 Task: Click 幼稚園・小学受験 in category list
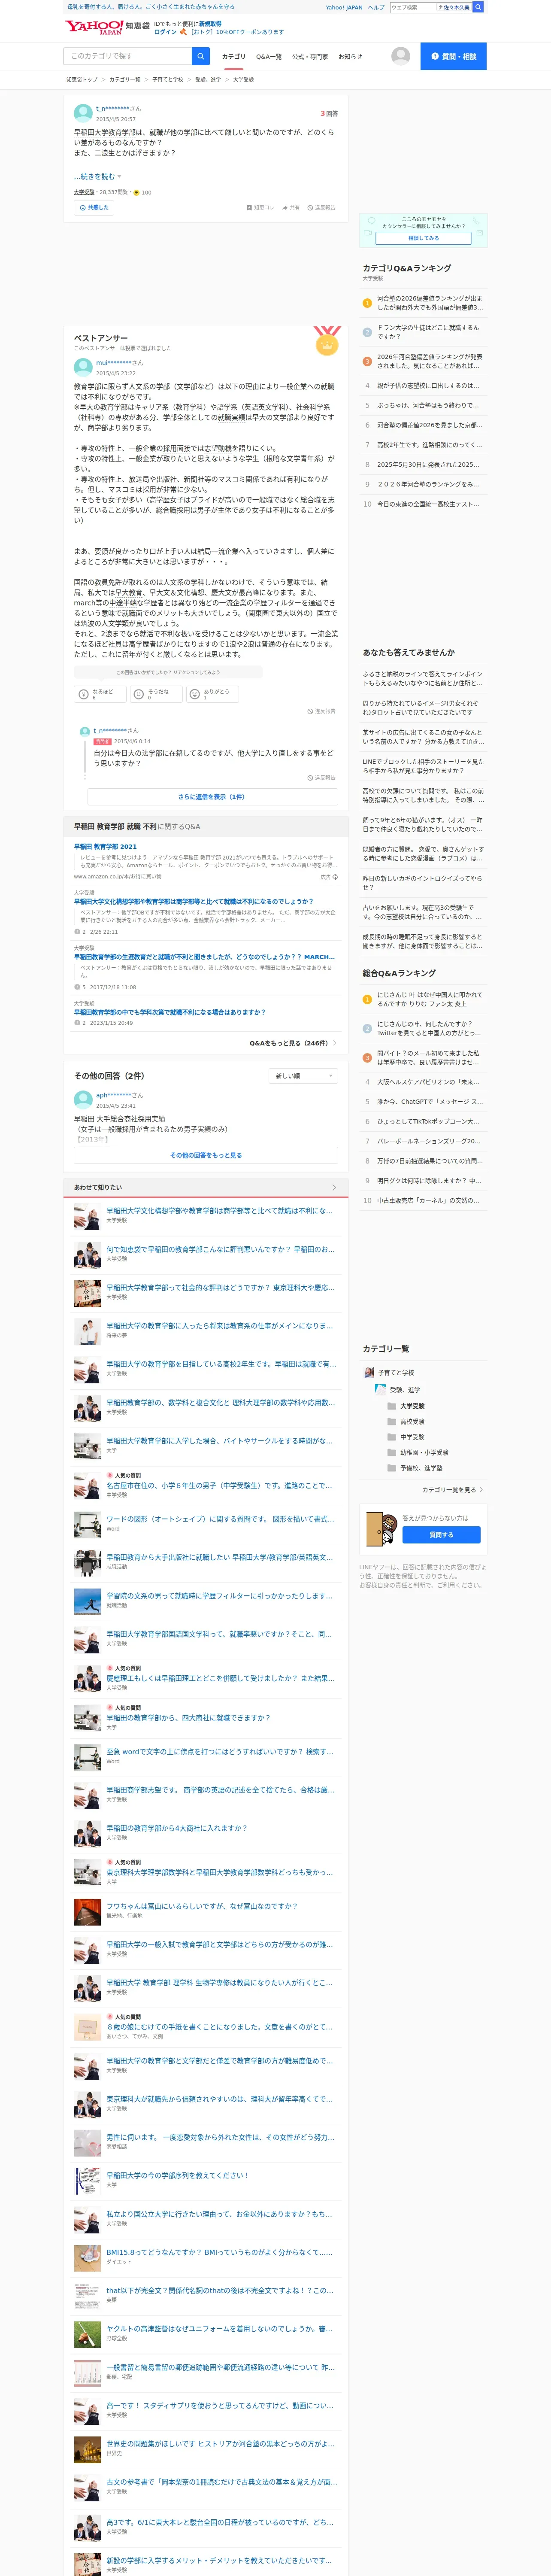424,1452
